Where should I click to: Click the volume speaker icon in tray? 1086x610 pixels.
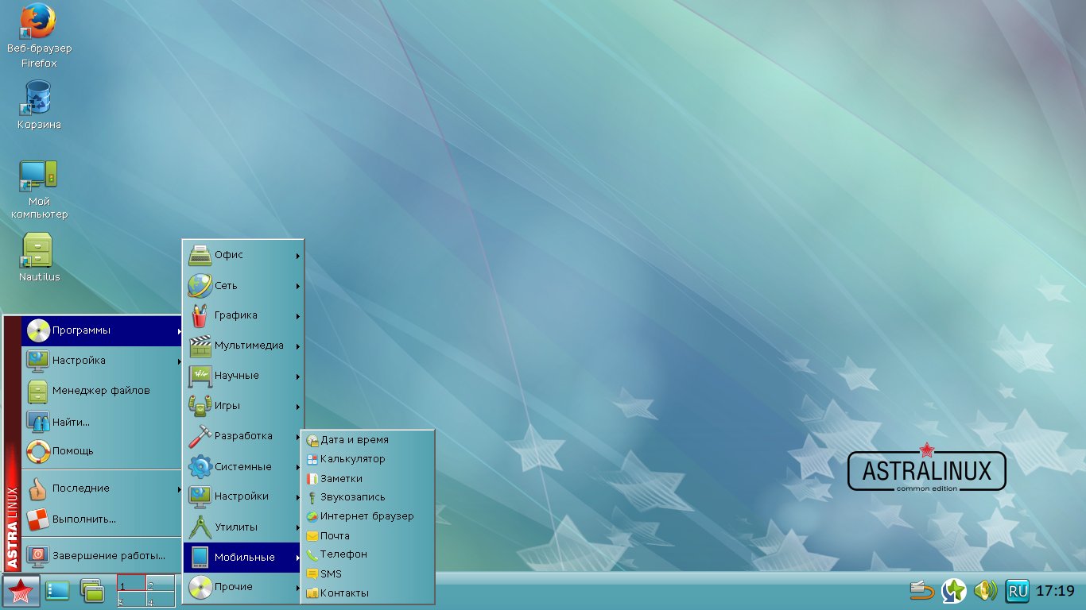click(x=985, y=590)
